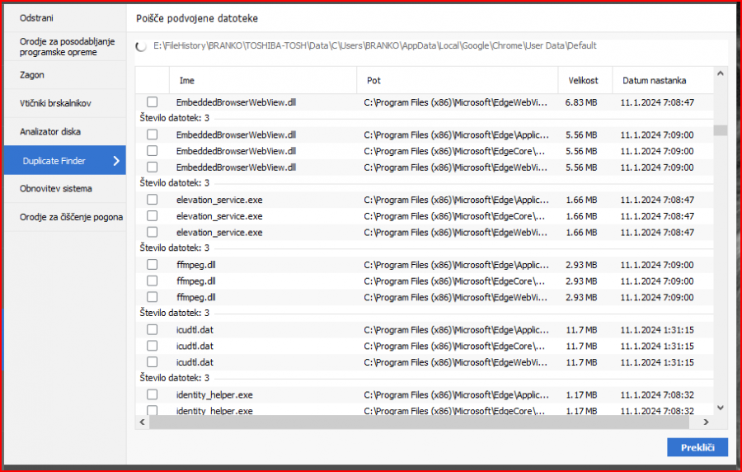This screenshot has height=472, width=742.
Task: Click the chevron arrow next to Duplicate Finder
Action: [x=116, y=161]
